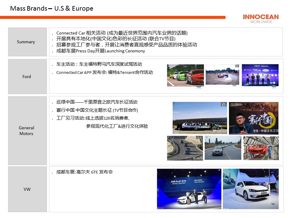Open the white Golf display photo

pos(251,189)
